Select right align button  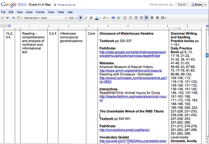point(157,18)
